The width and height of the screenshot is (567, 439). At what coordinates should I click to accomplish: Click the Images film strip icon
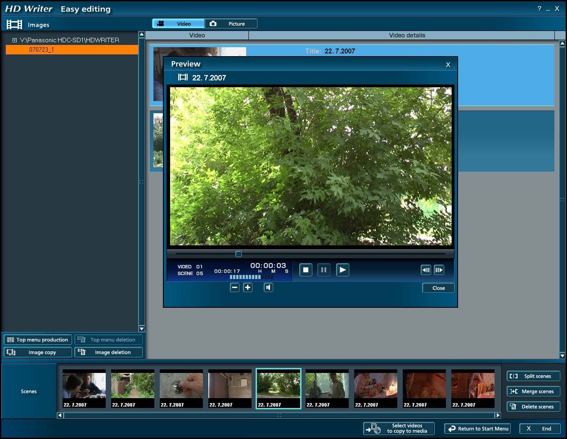pos(14,25)
